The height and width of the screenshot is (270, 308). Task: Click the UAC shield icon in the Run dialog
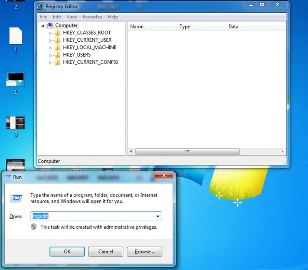pyautogui.click(x=34, y=227)
